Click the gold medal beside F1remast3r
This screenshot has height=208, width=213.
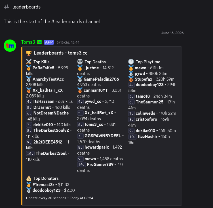coord(29,184)
